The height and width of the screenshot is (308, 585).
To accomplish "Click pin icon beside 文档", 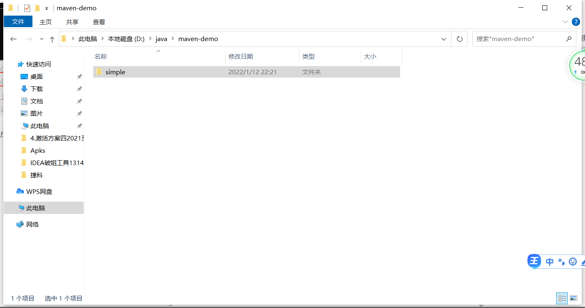I will click(79, 101).
